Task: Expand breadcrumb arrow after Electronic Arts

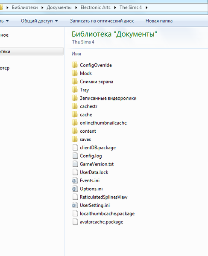Action: pos(115,8)
